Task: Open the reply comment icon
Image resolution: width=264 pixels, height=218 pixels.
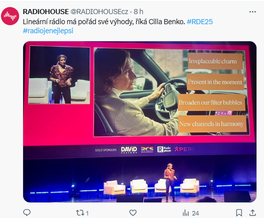Action: [27, 212]
